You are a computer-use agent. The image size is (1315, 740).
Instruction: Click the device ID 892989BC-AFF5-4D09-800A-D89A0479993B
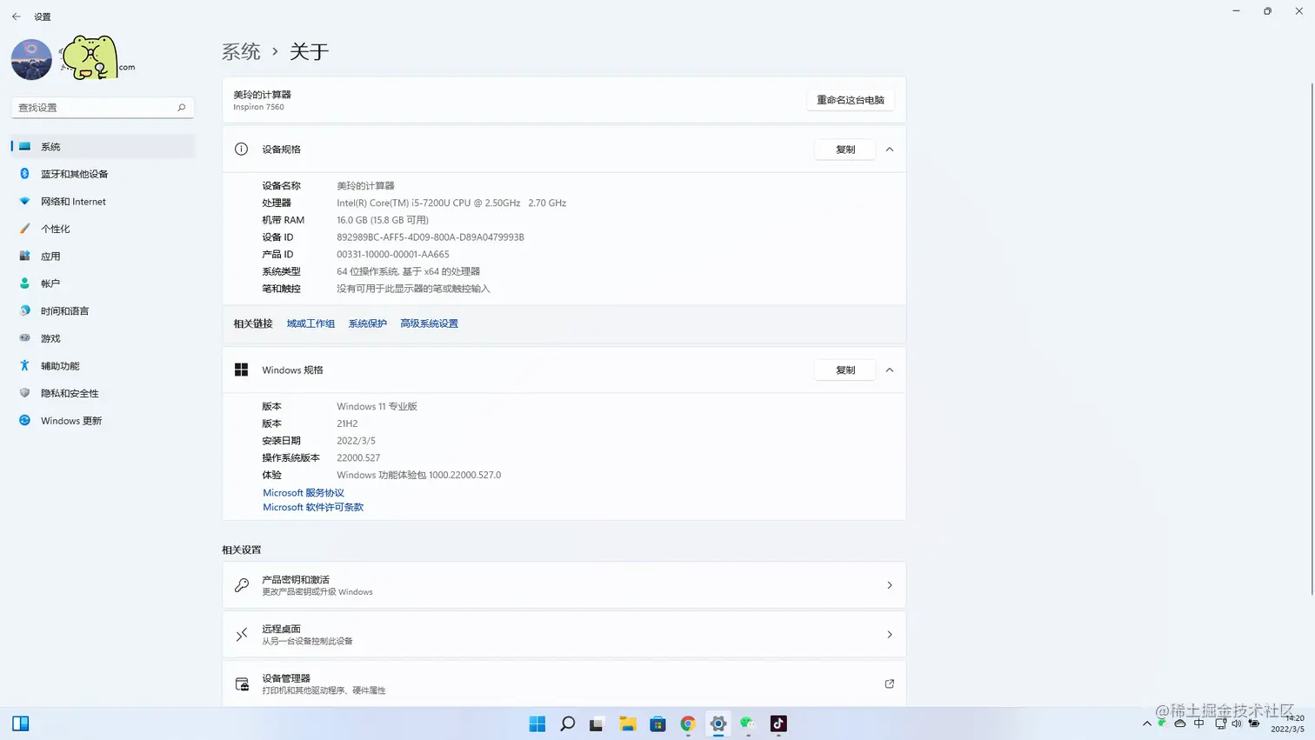click(431, 237)
